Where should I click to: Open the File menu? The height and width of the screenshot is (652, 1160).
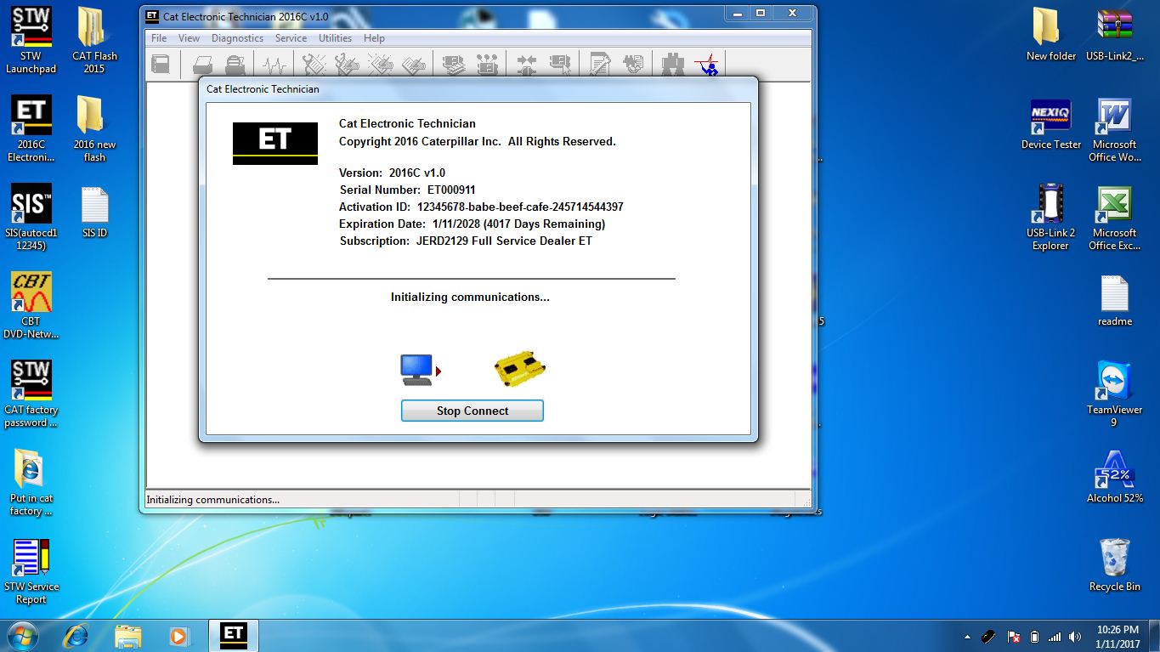(159, 38)
